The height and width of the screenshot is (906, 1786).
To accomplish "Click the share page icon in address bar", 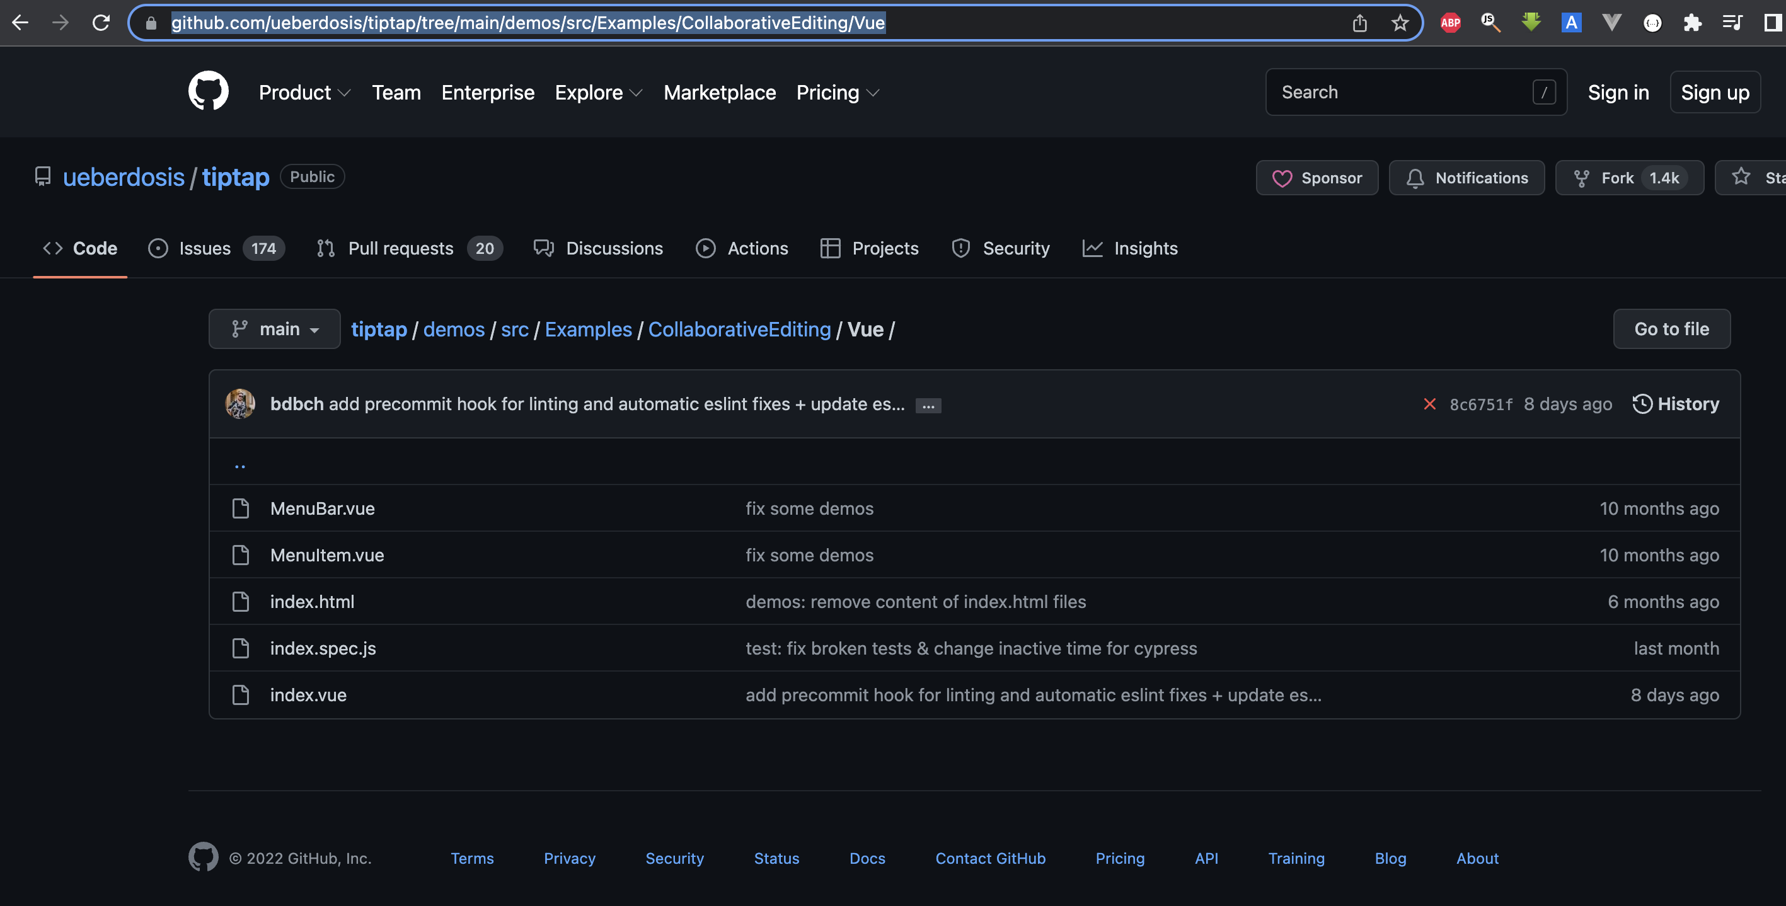I will click(x=1359, y=23).
